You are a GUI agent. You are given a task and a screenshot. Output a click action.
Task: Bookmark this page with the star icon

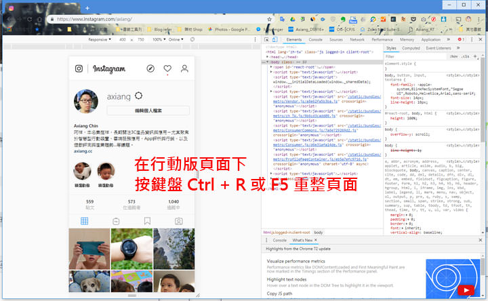click(270, 19)
